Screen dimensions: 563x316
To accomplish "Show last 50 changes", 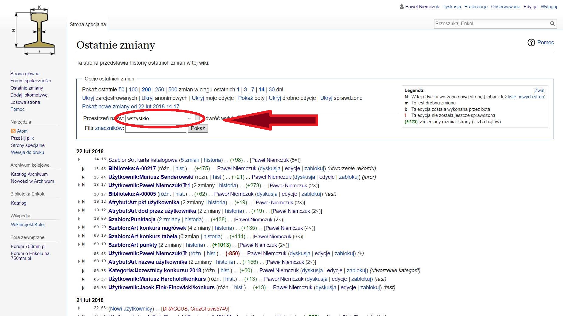I will pyautogui.click(x=121, y=90).
